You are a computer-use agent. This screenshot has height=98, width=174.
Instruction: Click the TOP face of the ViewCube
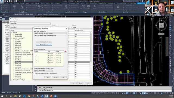point(161,25)
